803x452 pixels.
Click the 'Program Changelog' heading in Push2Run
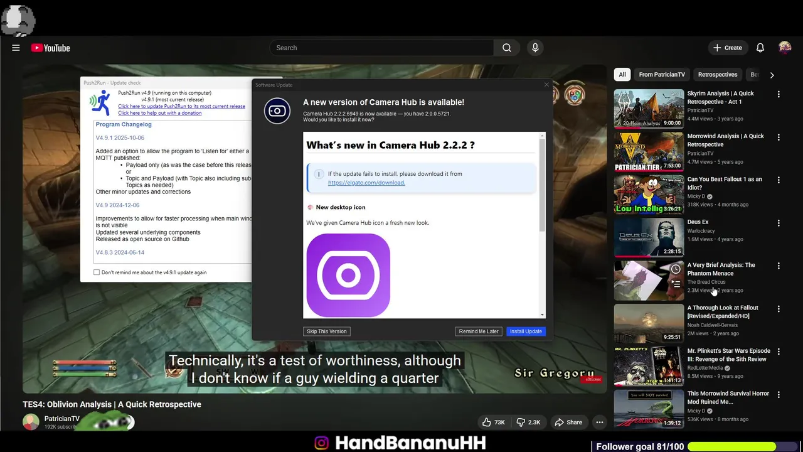click(x=124, y=124)
